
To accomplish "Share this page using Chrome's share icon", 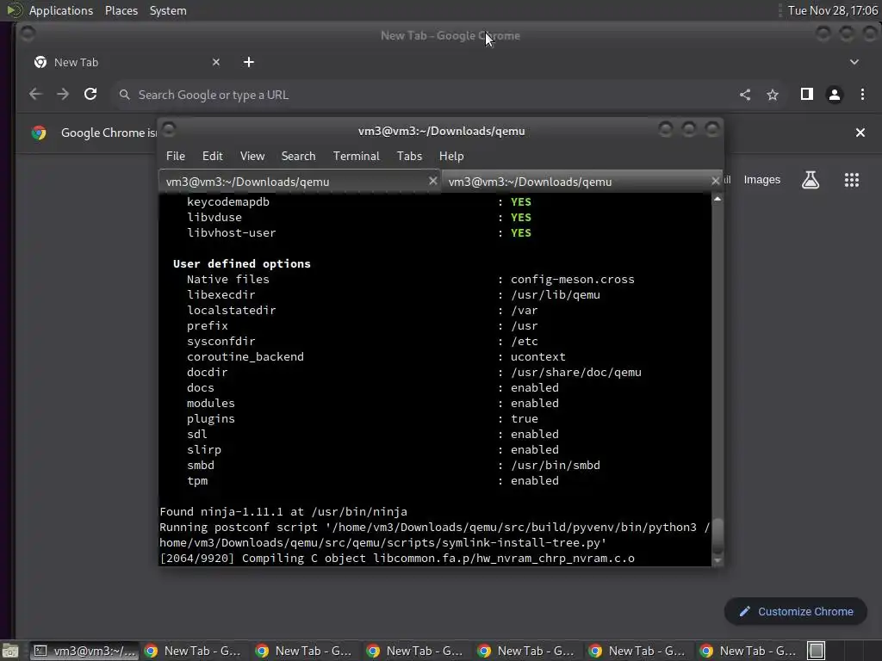I will (x=745, y=95).
